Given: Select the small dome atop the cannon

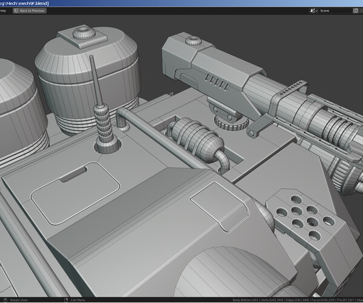Looking at the screenshot, I should click(192, 42).
